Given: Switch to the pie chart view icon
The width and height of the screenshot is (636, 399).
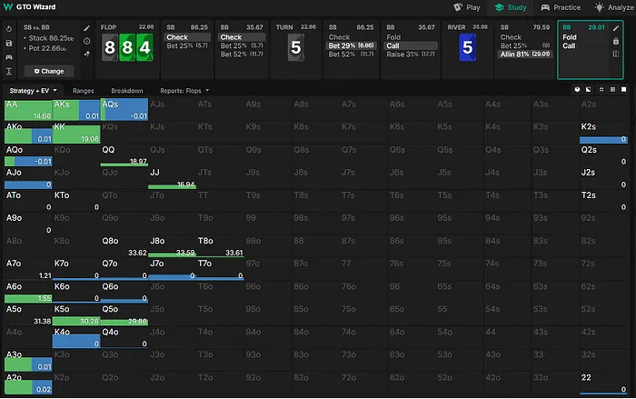Looking at the screenshot, I should pyautogui.click(x=578, y=90).
